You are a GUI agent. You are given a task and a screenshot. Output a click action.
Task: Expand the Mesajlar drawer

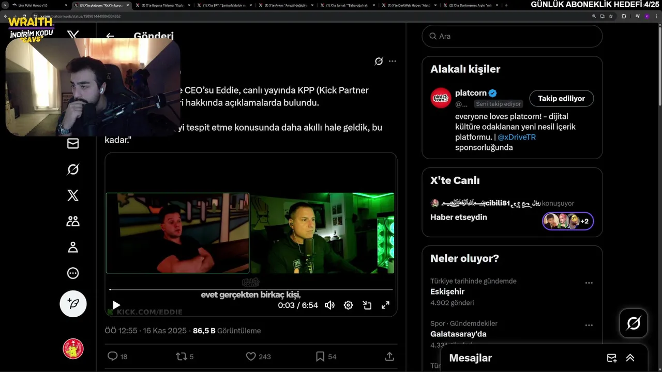click(x=630, y=358)
